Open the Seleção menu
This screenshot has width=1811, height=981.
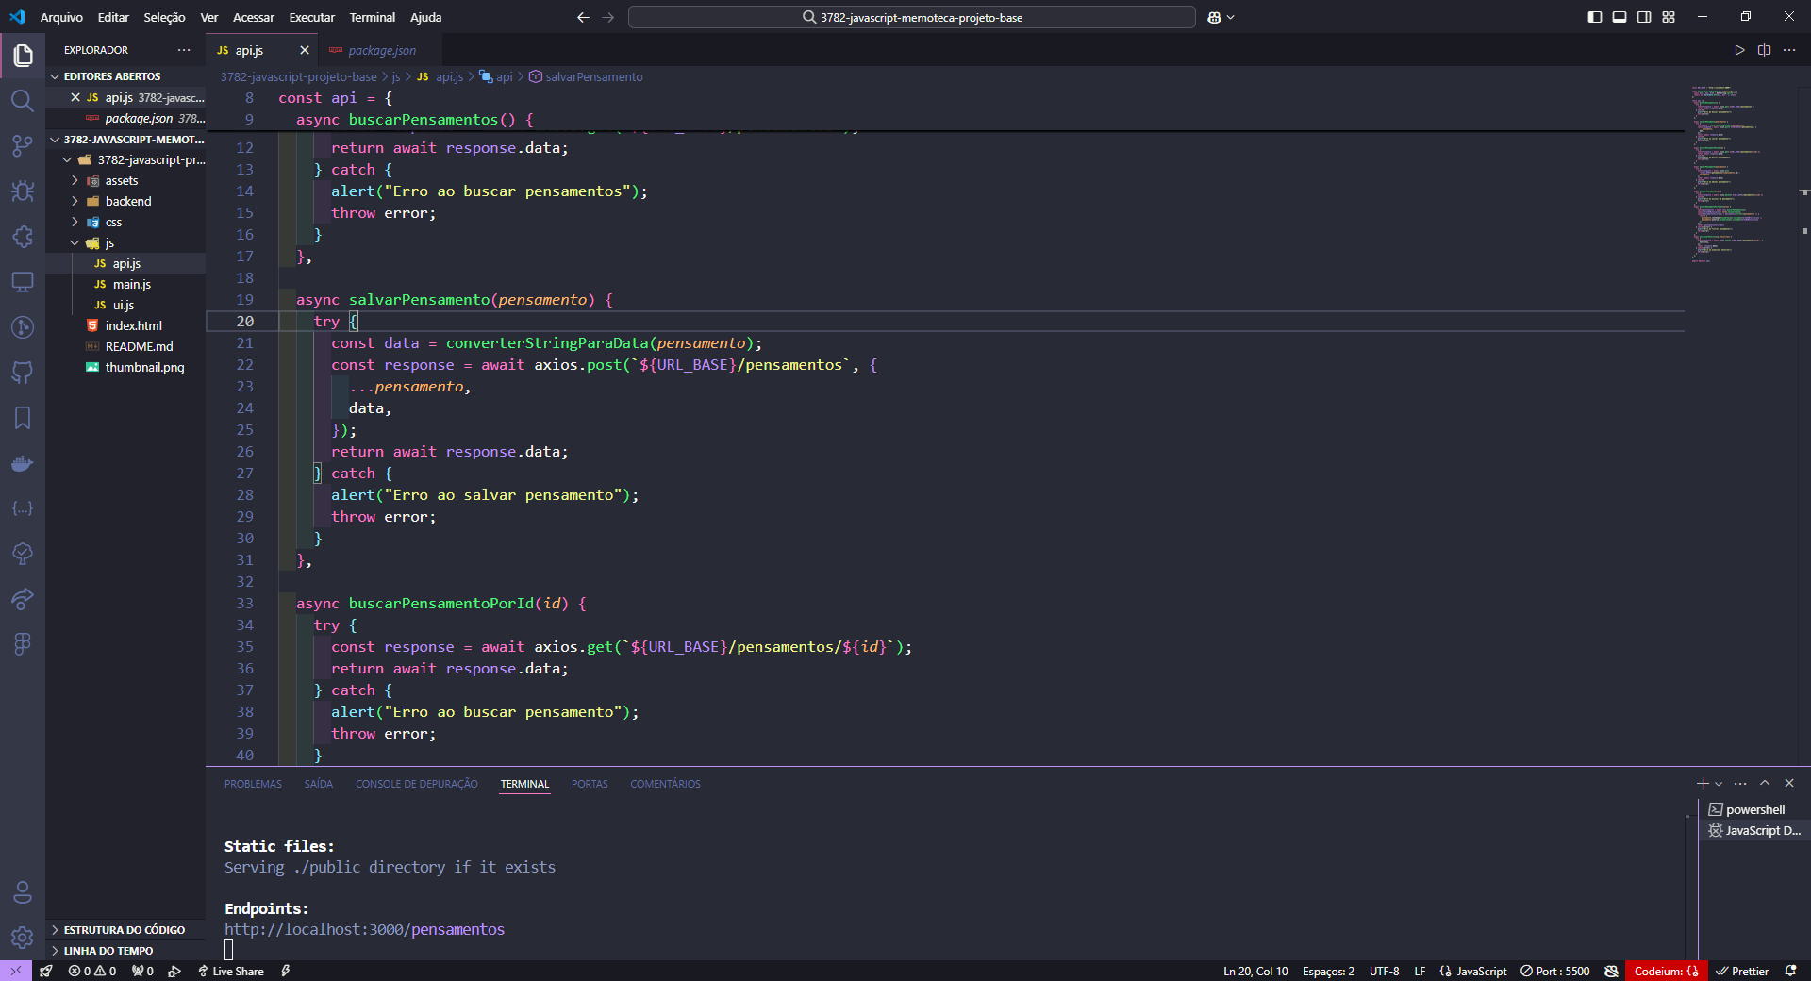pos(164,17)
